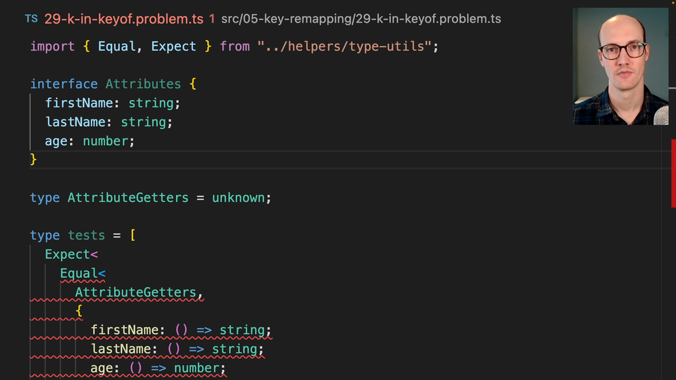Screen dimensions: 676x380
Task: Click the underlined Equal< in tests
Action: coord(82,273)
